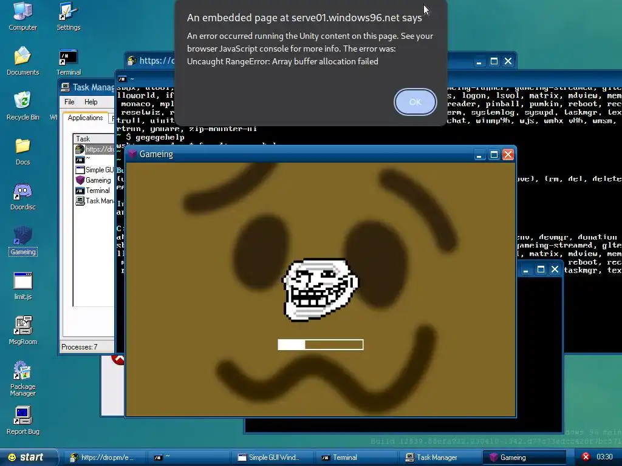This screenshot has height=466, width=622.
Task: Switch to the ~ terminal taskbar item
Action: pyautogui.click(x=190, y=458)
